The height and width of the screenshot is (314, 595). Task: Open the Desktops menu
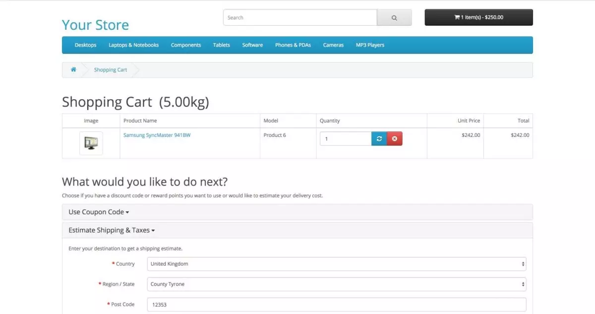[85, 45]
